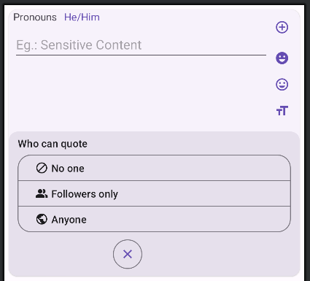Choose the Followers only quote option

coord(154,193)
